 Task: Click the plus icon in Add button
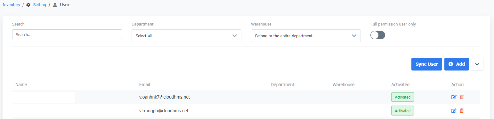451,64
